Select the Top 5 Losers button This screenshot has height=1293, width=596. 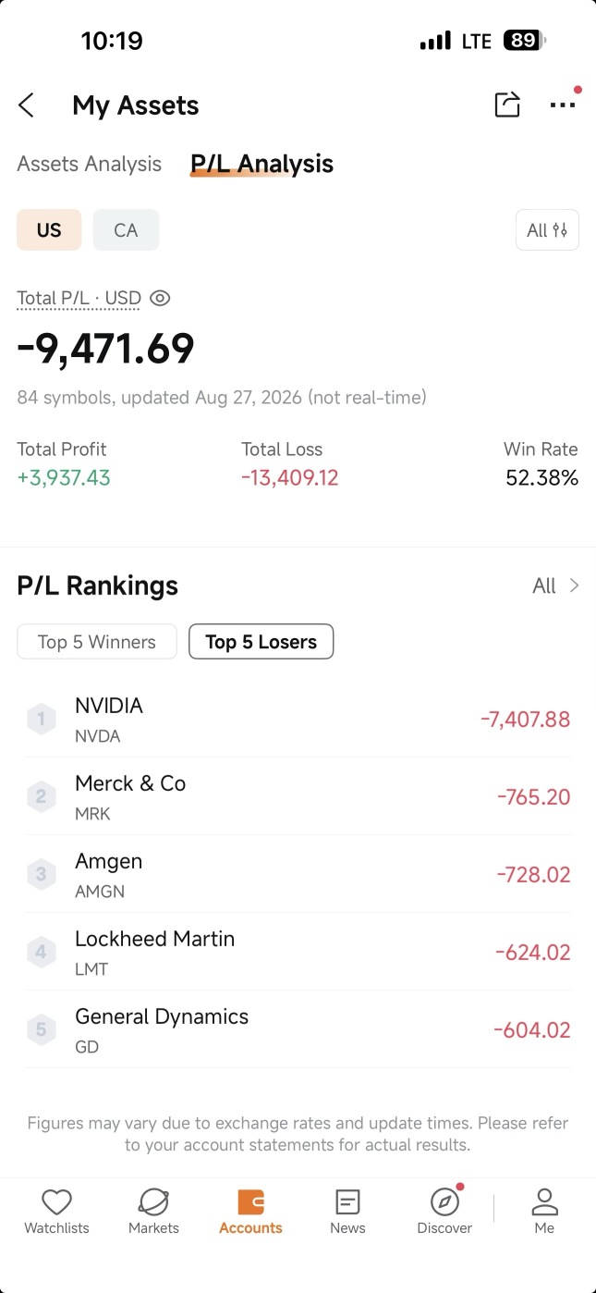click(x=261, y=642)
